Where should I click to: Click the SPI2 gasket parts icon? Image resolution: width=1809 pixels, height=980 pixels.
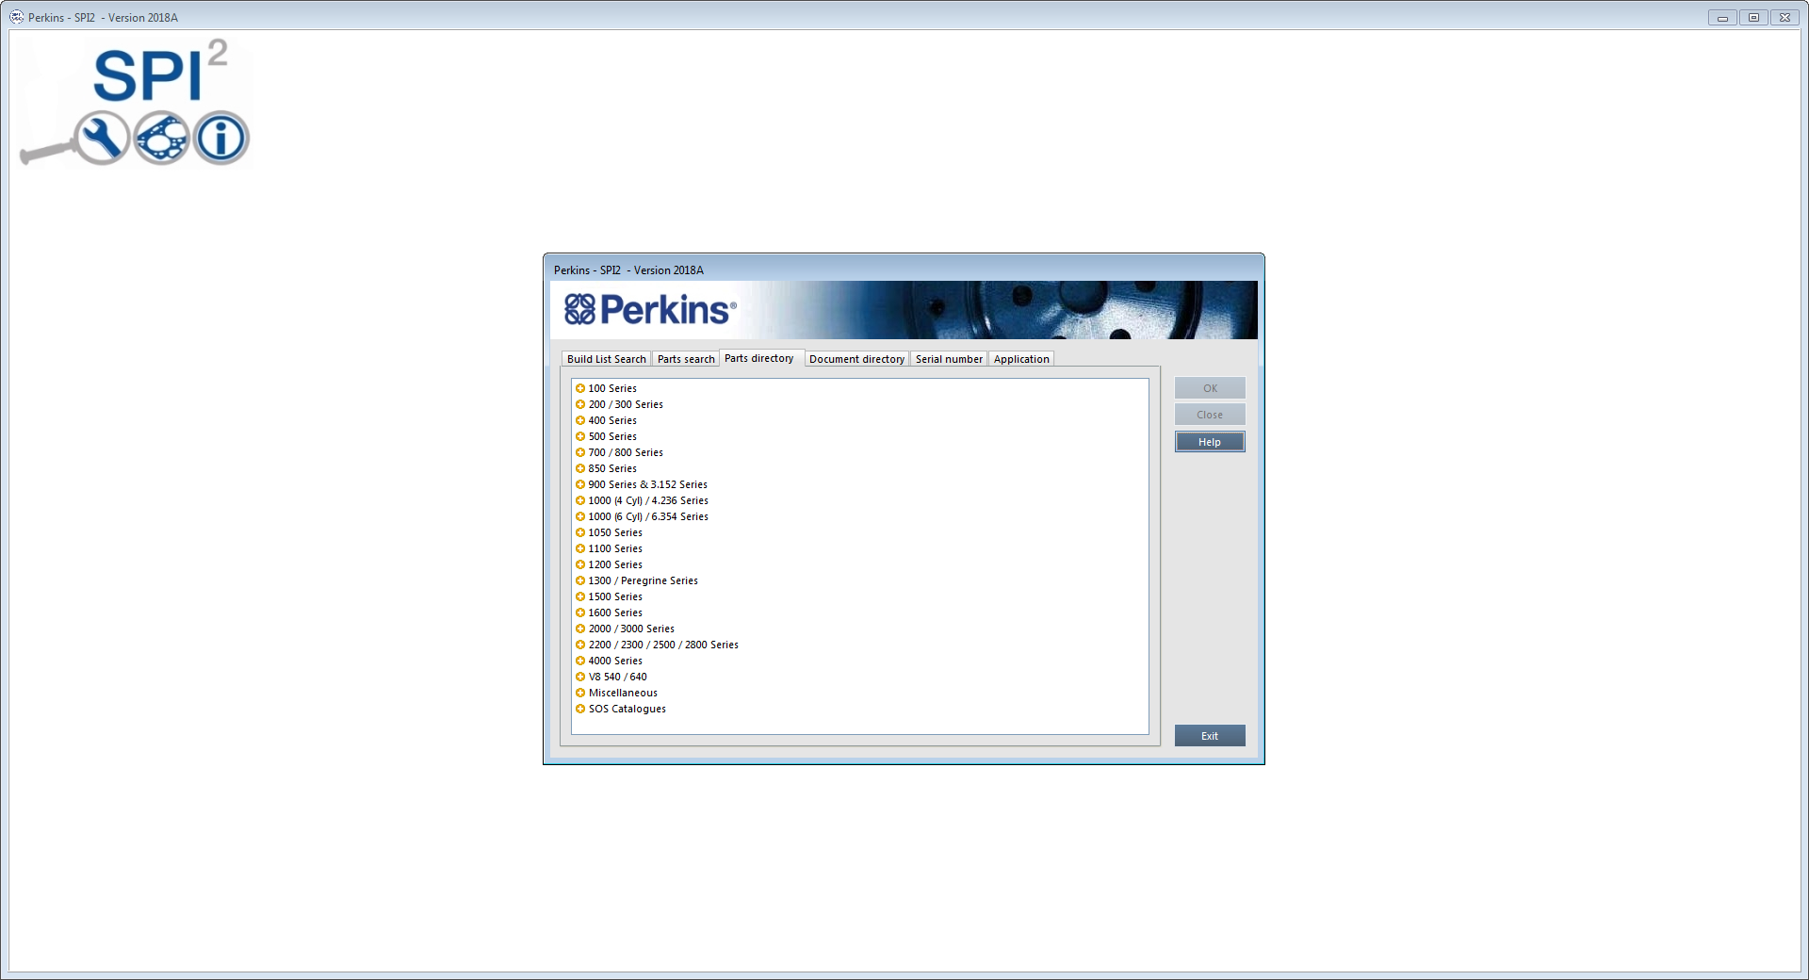[162, 138]
